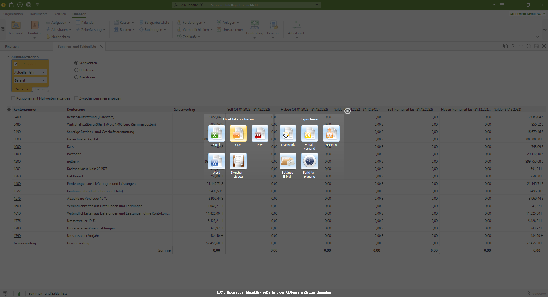Screen dimensions: 548x297
Task: Click the table options icon by Kontonummer
Action: point(9,110)
